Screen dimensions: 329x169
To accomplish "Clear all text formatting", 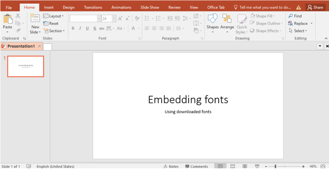I will 137,18.
